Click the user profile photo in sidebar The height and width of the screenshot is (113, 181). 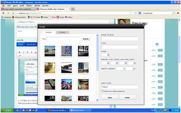(124, 22)
